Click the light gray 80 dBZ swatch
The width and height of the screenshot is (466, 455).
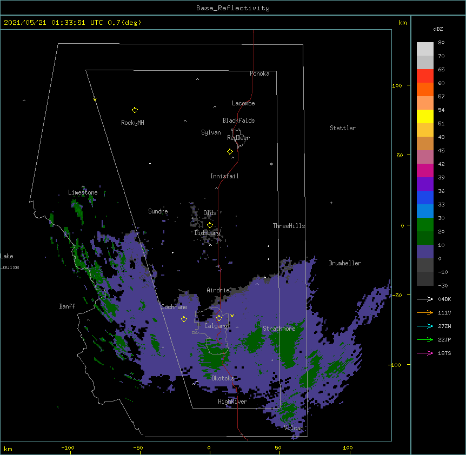point(425,49)
